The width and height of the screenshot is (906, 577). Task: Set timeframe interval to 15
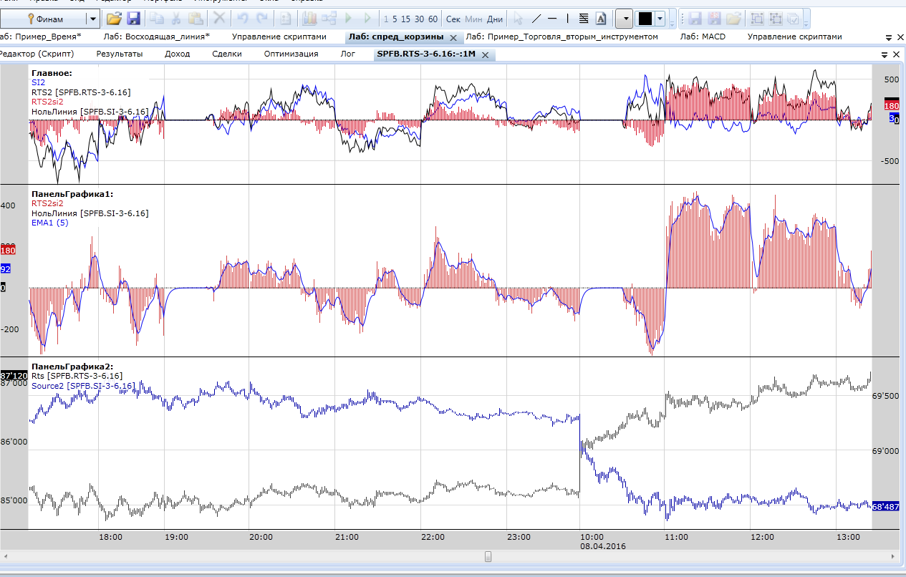click(x=406, y=19)
